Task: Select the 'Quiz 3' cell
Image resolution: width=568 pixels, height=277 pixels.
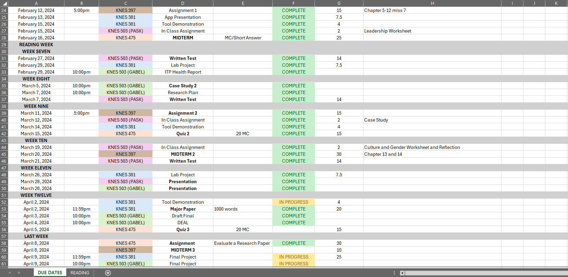Action: pos(183,229)
